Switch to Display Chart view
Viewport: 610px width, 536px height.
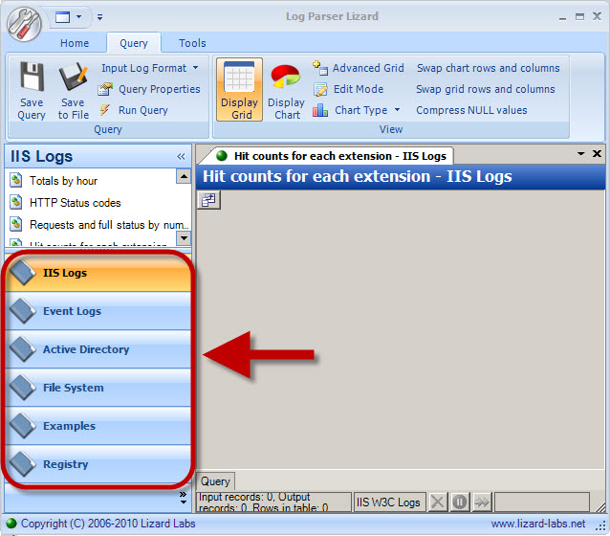(286, 92)
